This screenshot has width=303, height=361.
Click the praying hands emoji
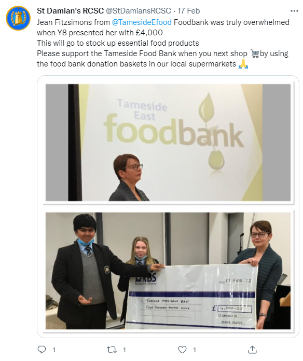243,64
